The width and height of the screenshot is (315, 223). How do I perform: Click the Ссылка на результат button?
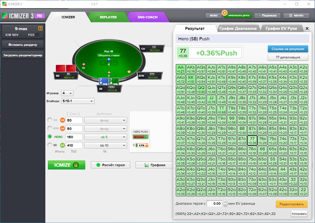tap(288, 49)
